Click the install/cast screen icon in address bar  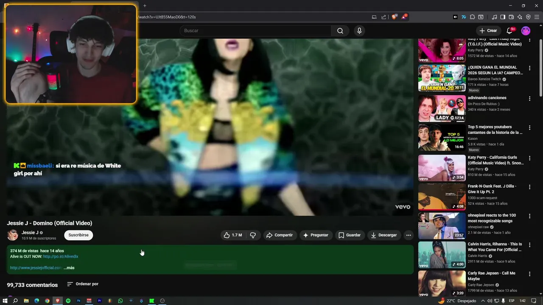[374, 17]
